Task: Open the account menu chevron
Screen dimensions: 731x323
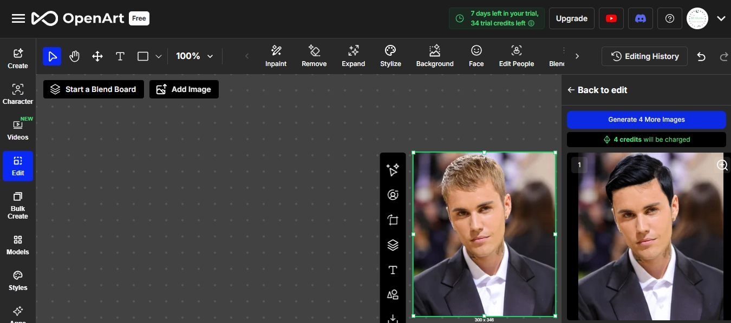Action: [721, 18]
